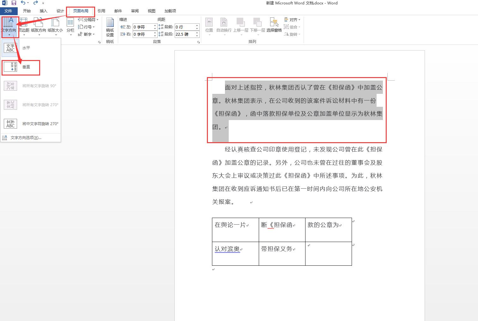Expand the 行号 line numbers dropdown
Screen dimensions: 478x321
[x=87, y=27]
